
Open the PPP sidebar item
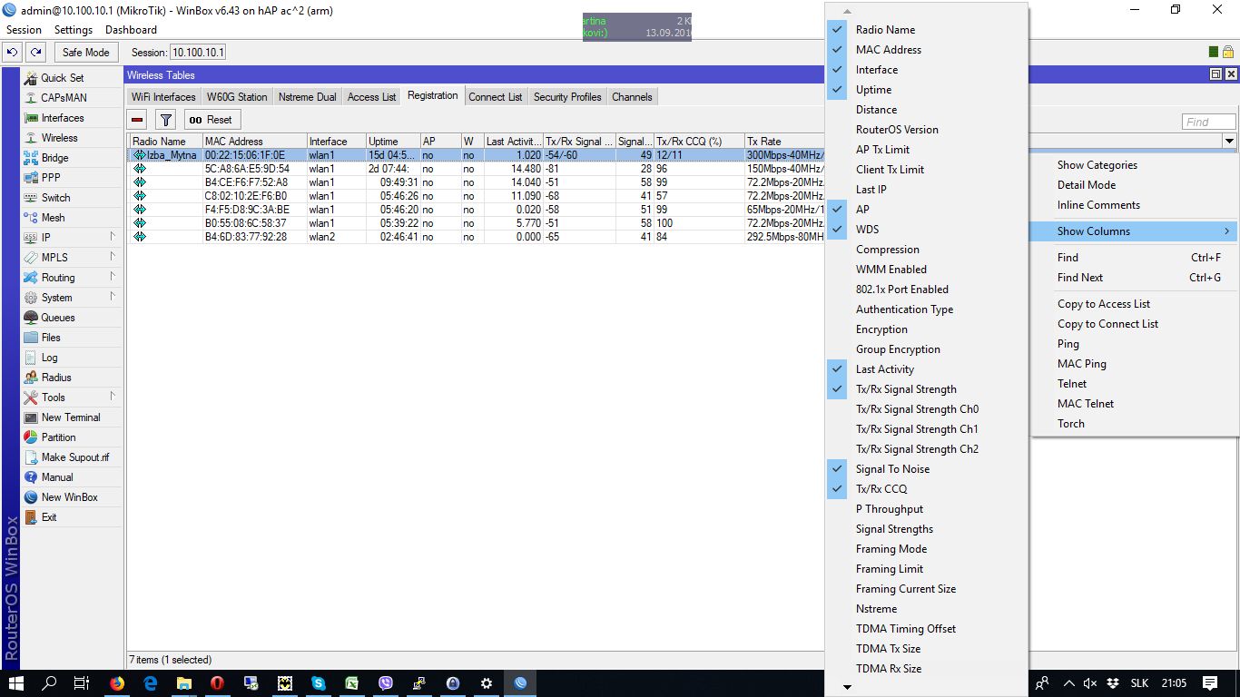click(x=72, y=178)
